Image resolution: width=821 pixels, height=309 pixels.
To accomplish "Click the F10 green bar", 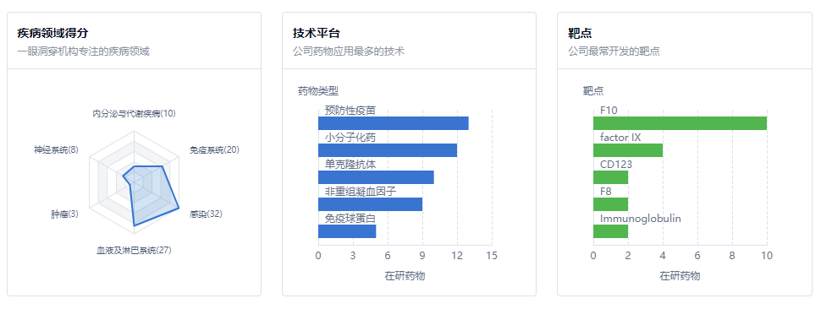I will [680, 123].
